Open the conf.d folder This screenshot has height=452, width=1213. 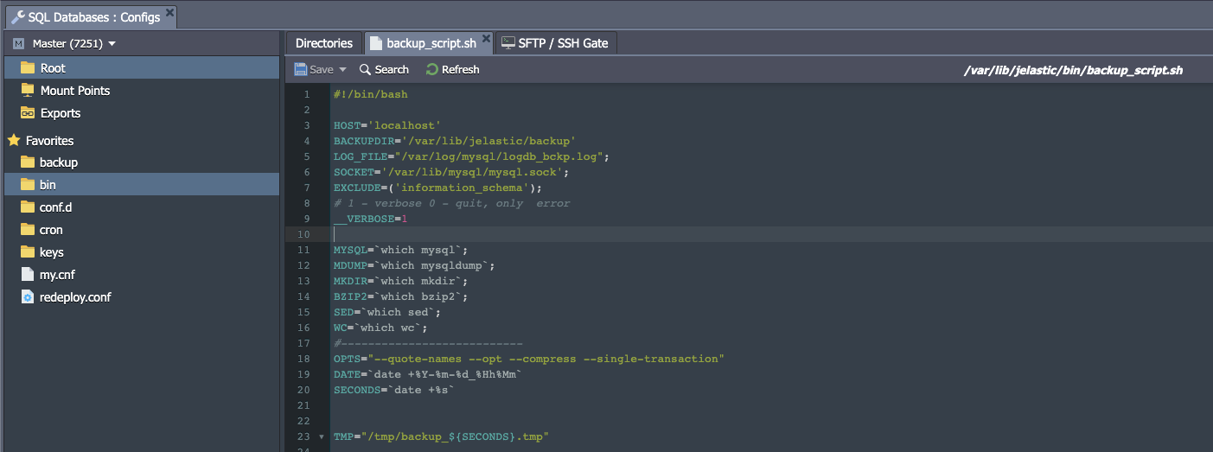[56, 207]
